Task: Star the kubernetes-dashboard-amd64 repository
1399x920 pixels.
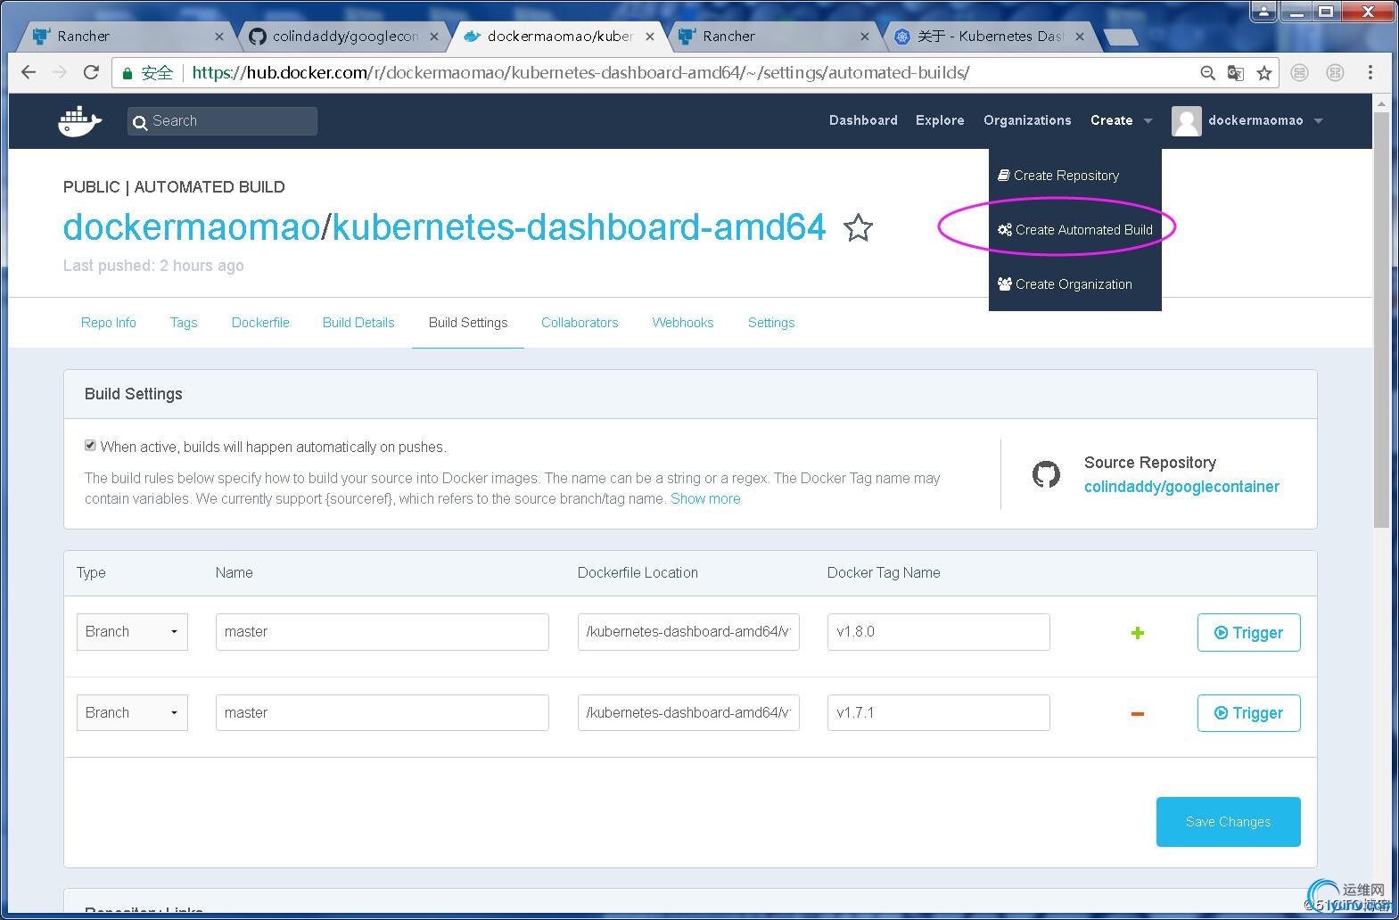Action: 858,228
